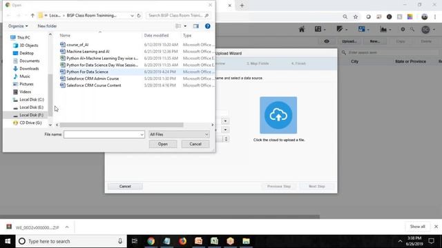The width and height of the screenshot is (442, 248).
Task: Click the change view icon in Open dialog
Action: pyautogui.click(x=178, y=26)
